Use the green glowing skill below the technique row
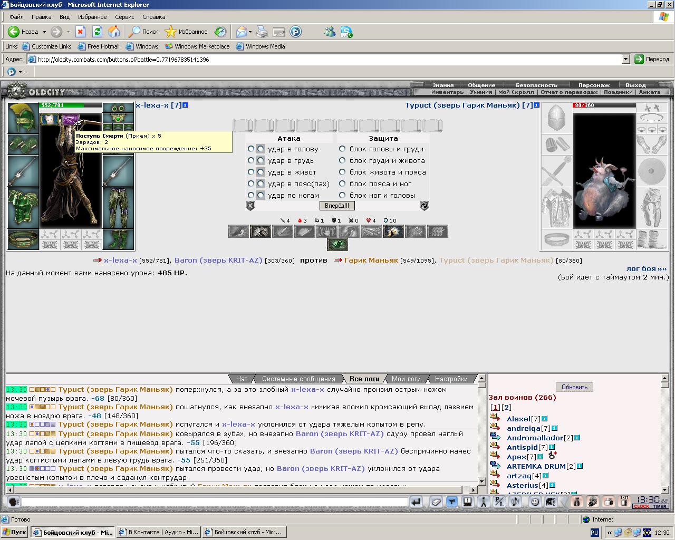Viewport: 675px width, 540px height. click(x=337, y=244)
